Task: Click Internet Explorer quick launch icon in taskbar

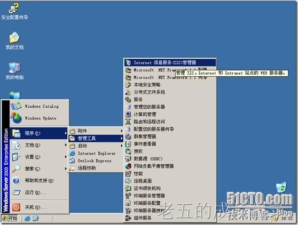Action: tap(27, 219)
